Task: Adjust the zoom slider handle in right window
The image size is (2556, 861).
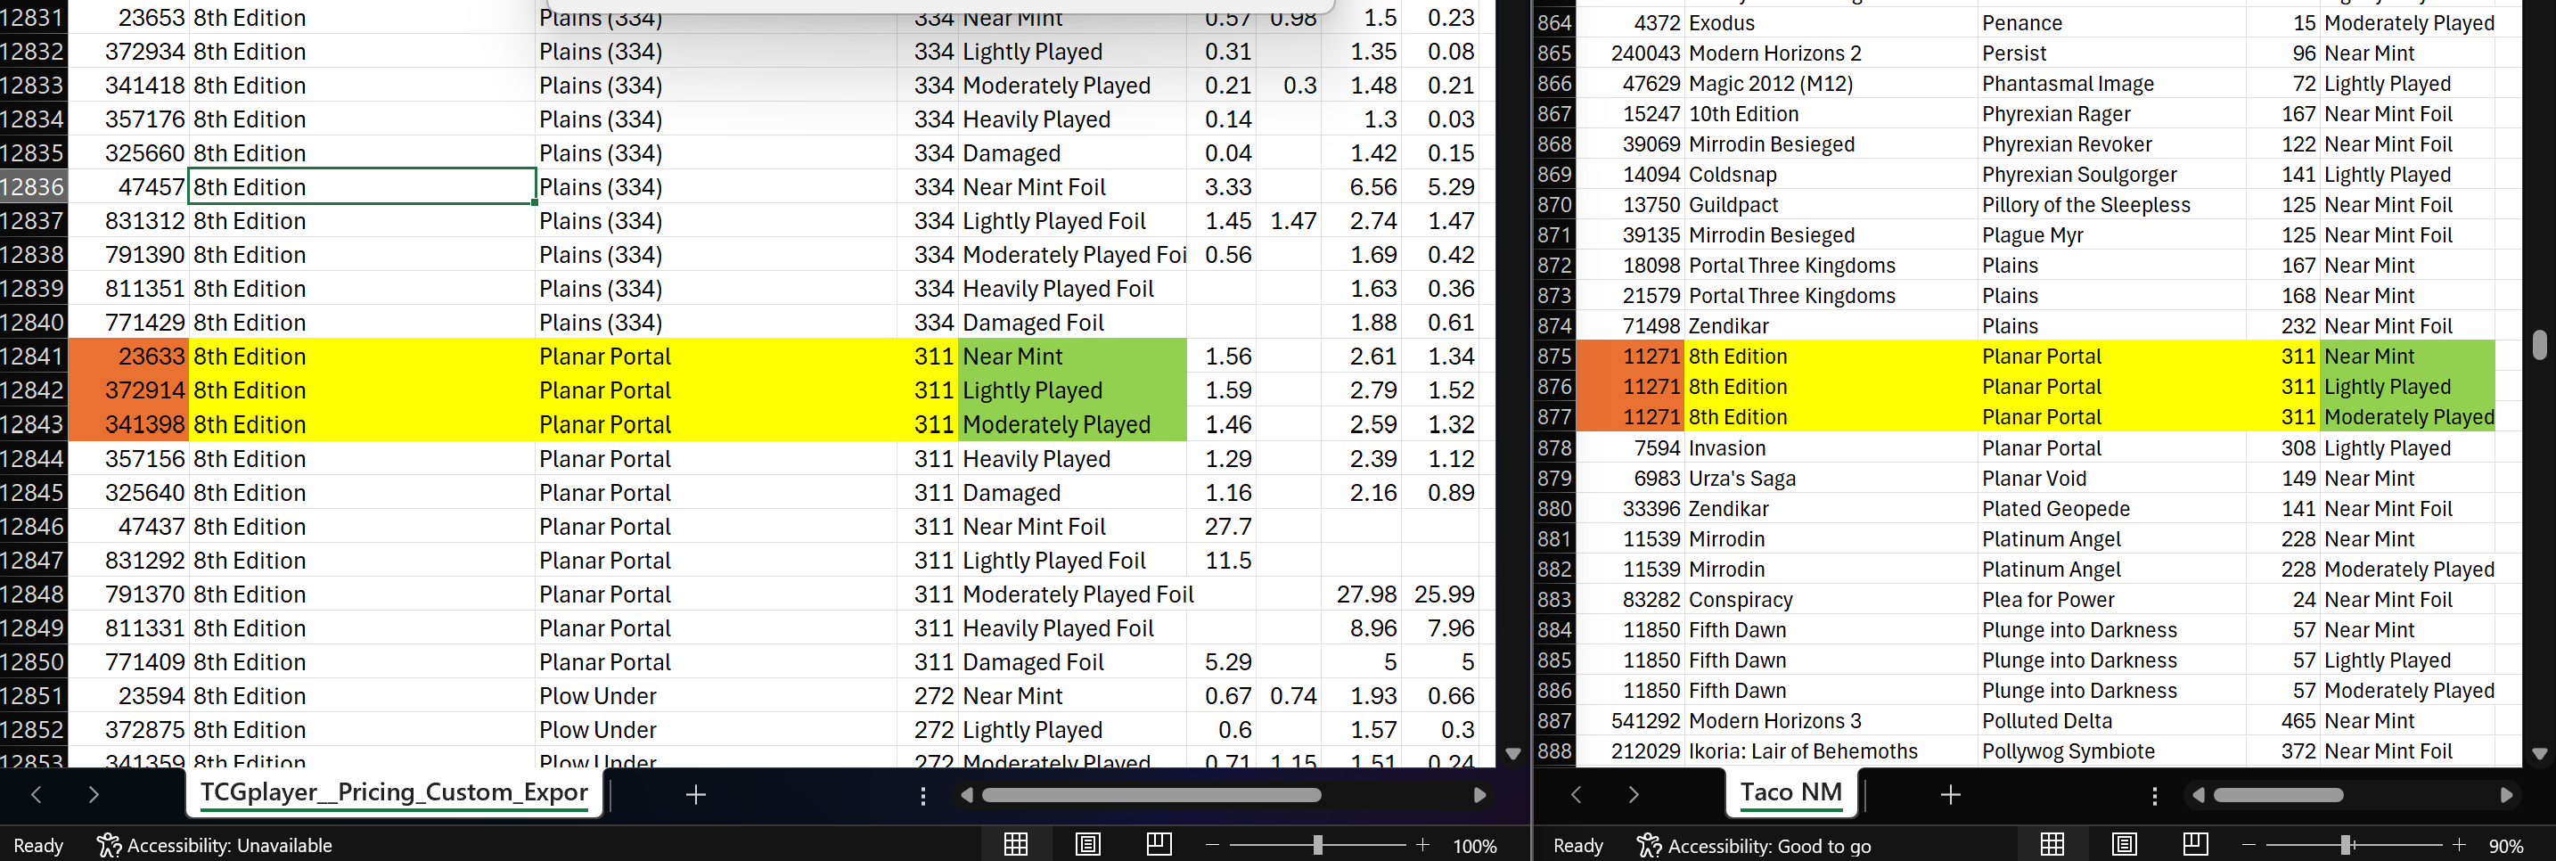Action: [x=2346, y=845]
